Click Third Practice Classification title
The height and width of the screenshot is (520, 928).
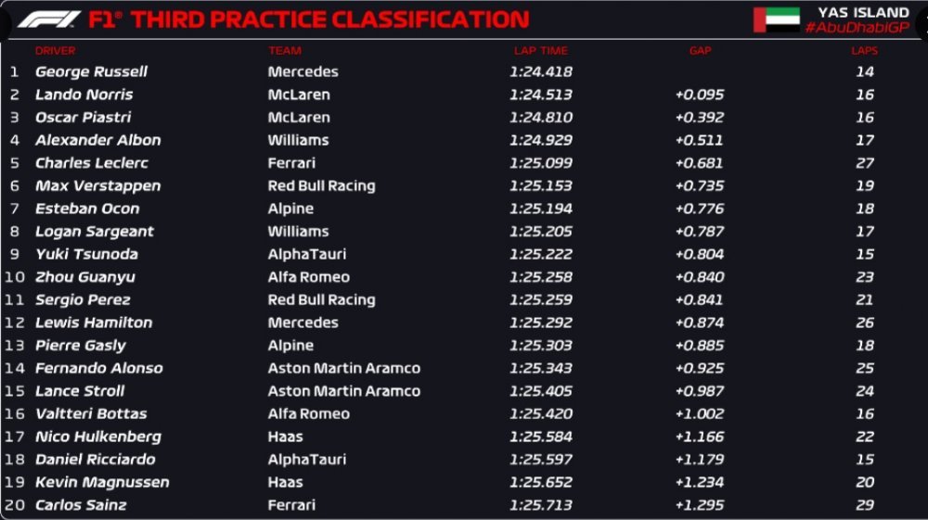pos(330,19)
